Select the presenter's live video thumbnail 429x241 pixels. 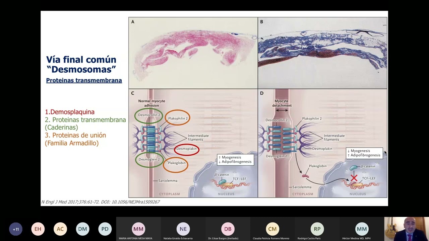pyautogui.click(x=407, y=229)
